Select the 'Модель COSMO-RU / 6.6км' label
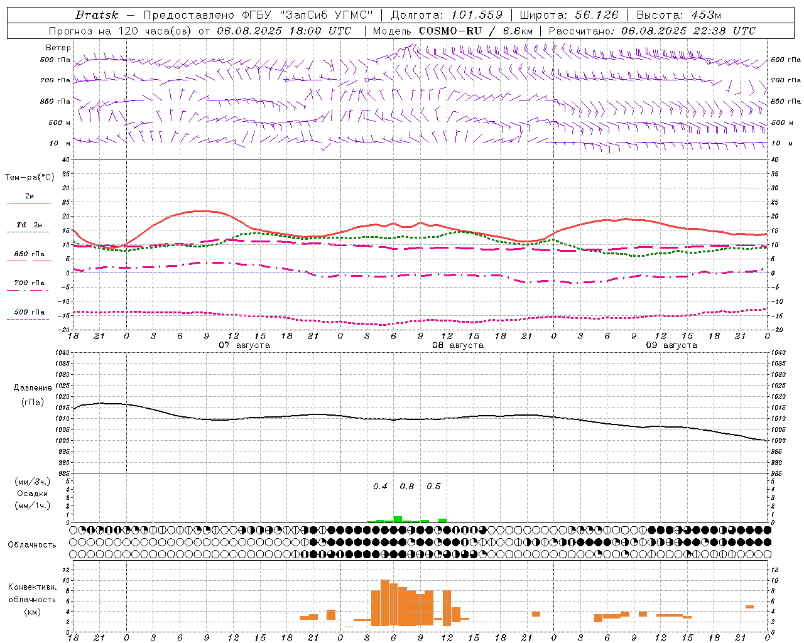 452,31
